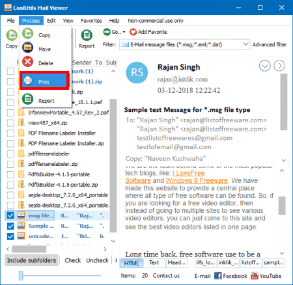Click the YouTube icon in the status bar
293x285 pixels.
[255, 276]
